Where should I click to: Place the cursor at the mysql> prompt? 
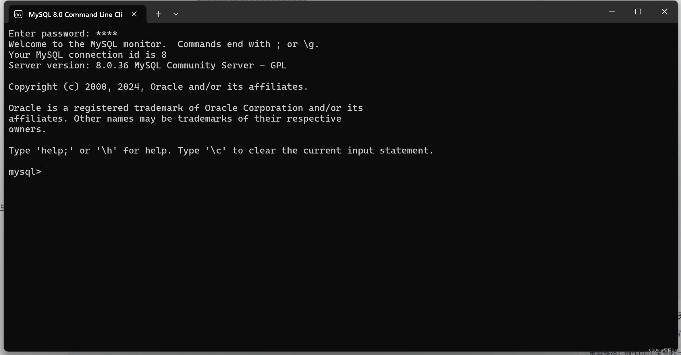25,172
